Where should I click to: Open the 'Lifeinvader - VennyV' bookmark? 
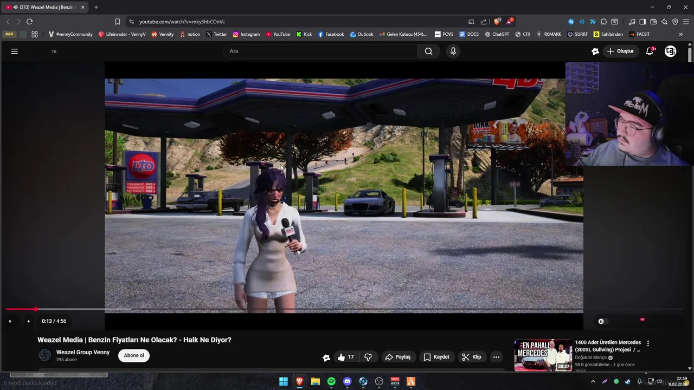122,34
